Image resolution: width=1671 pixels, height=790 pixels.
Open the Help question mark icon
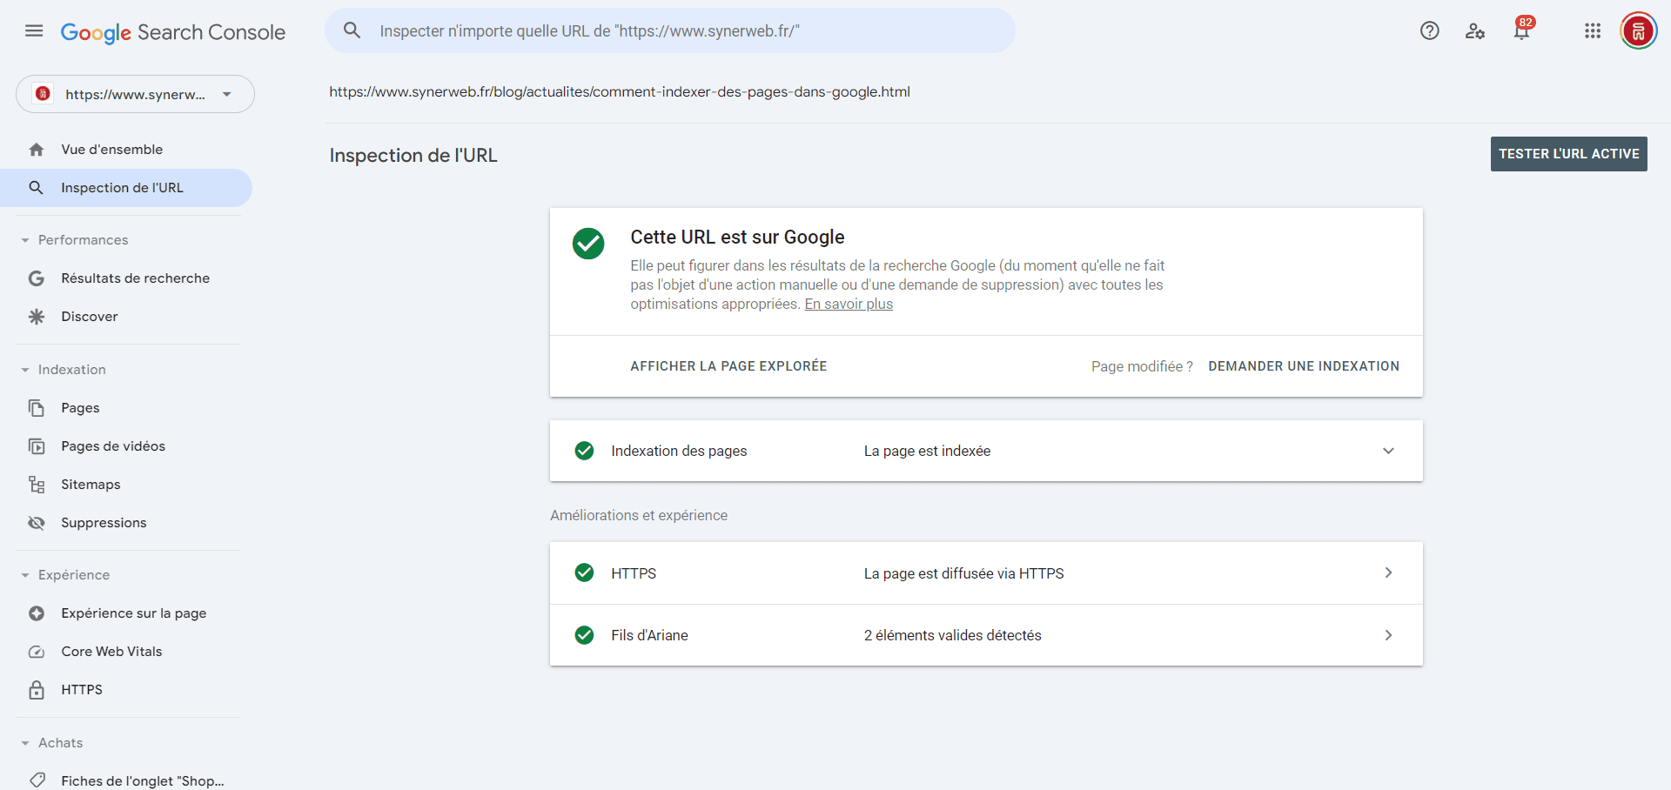[1429, 31]
